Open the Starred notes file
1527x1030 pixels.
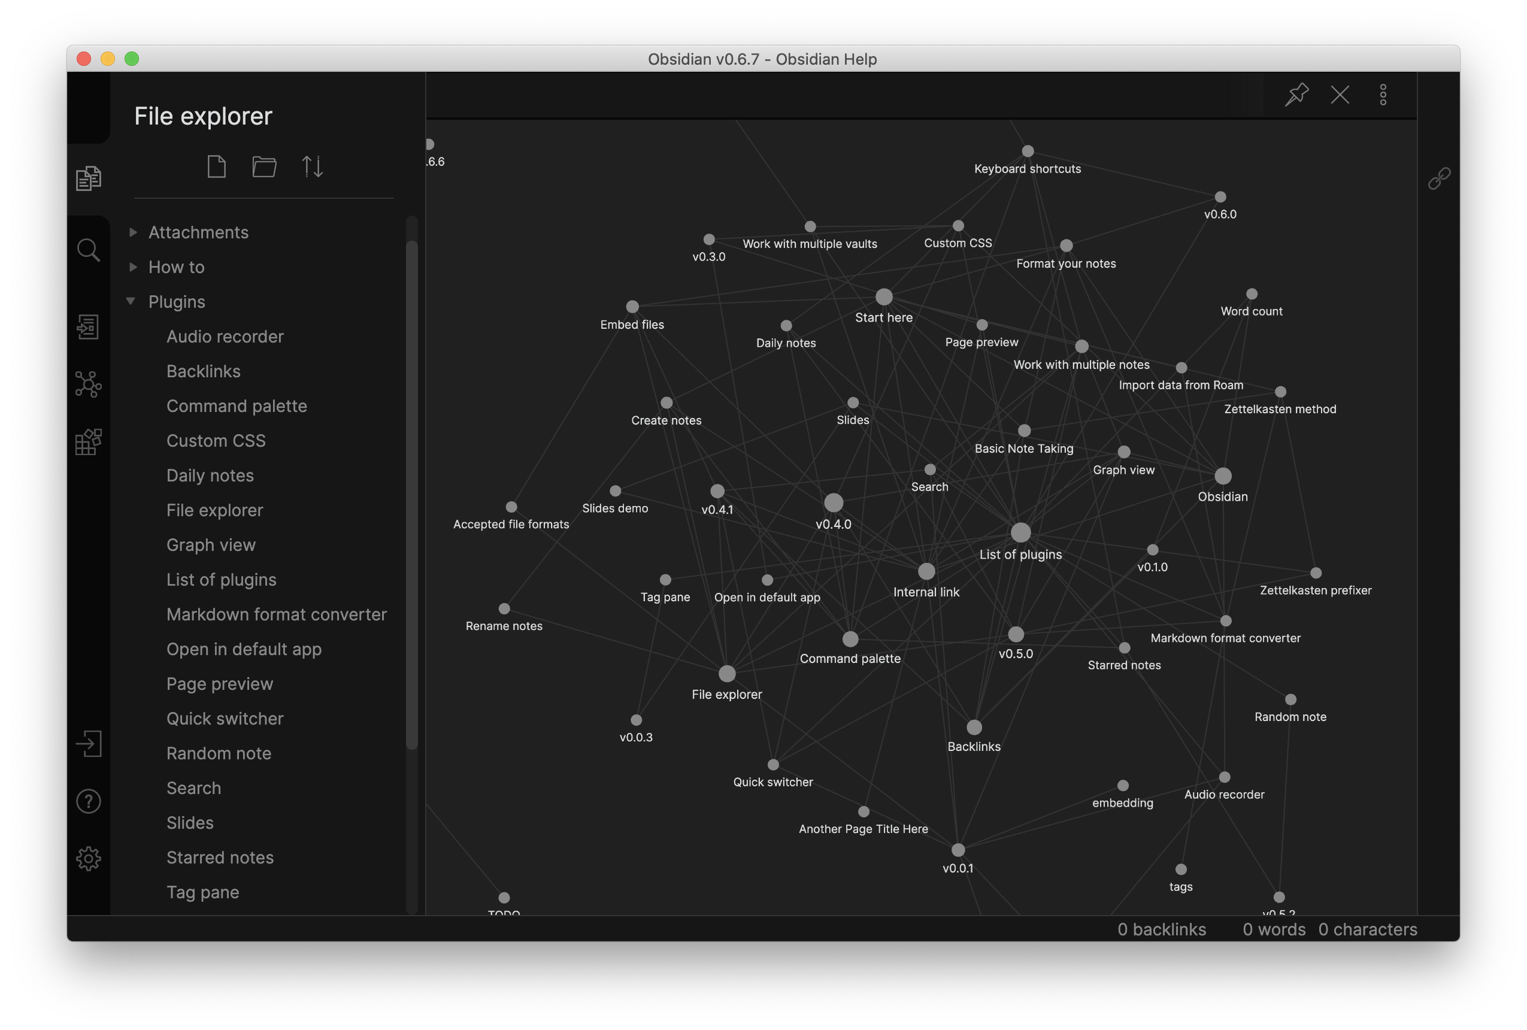click(220, 858)
